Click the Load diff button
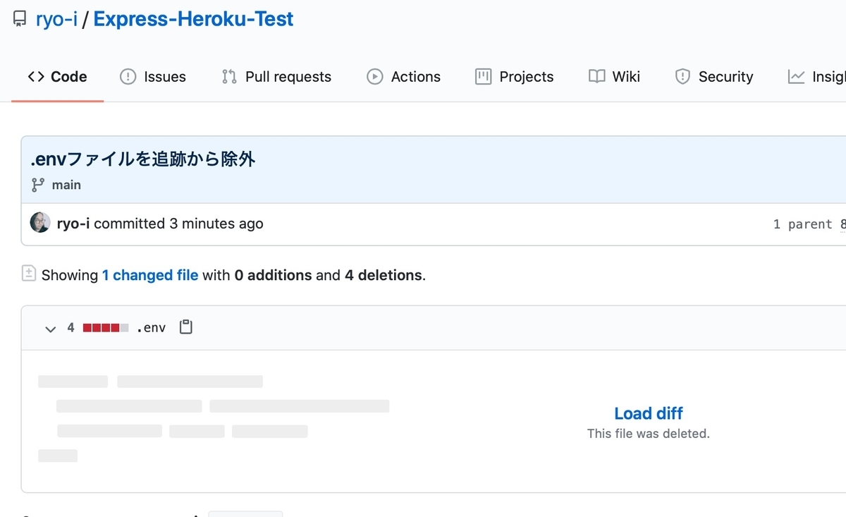Image resolution: width=846 pixels, height=517 pixels. point(649,413)
